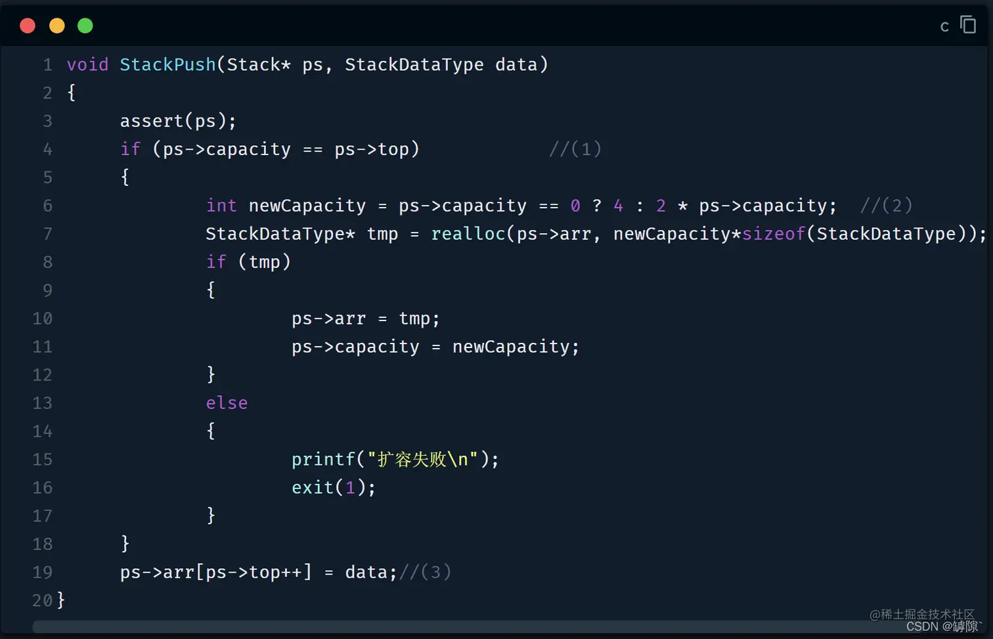This screenshot has height=639, width=993.
Task: Click the green maximize dot
Action: [85, 26]
